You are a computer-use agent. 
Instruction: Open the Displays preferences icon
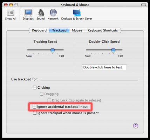coord(28,15)
